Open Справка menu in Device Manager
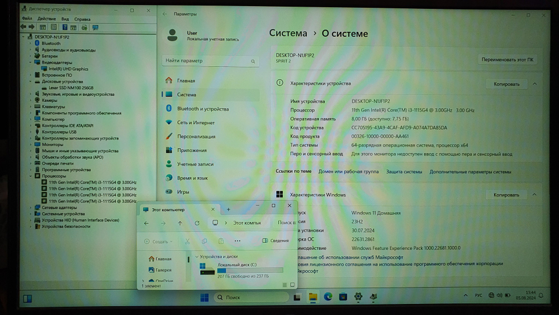The width and height of the screenshot is (559, 315). 82,19
